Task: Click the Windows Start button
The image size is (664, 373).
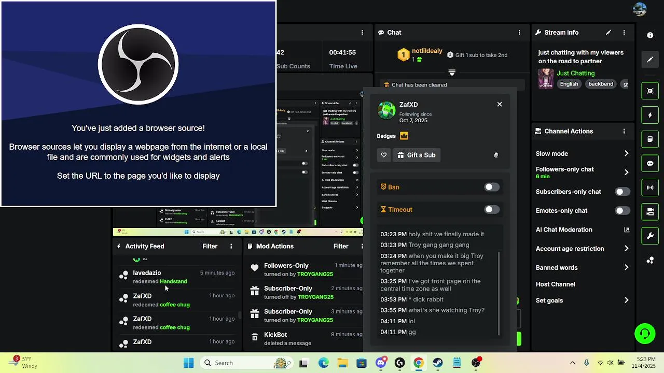Action: click(188, 363)
